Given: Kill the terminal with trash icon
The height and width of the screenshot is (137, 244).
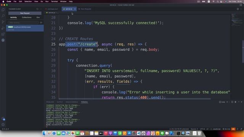Looking at the screenshot, I should point(236,102).
